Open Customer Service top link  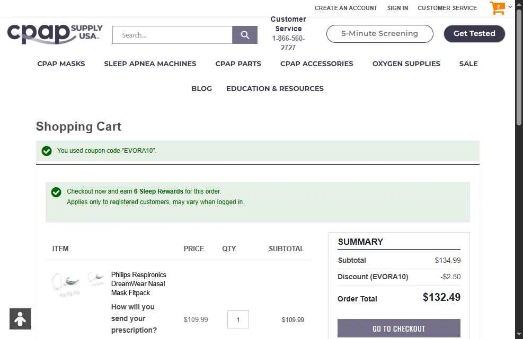(x=447, y=8)
